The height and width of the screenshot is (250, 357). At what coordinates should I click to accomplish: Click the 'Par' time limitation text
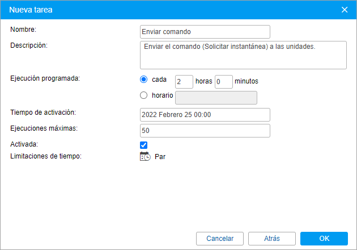pyautogui.click(x=160, y=157)
